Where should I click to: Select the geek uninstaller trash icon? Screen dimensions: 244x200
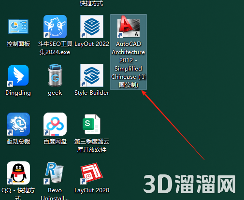point(55,75)
